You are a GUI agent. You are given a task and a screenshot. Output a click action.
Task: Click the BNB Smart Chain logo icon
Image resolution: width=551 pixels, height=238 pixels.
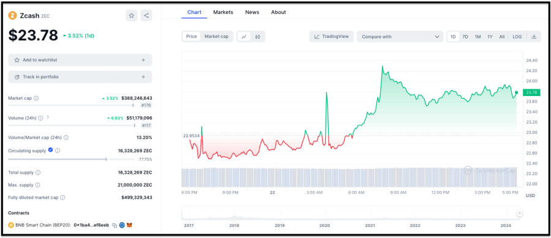pyautogui.click(x=11, y=225)
